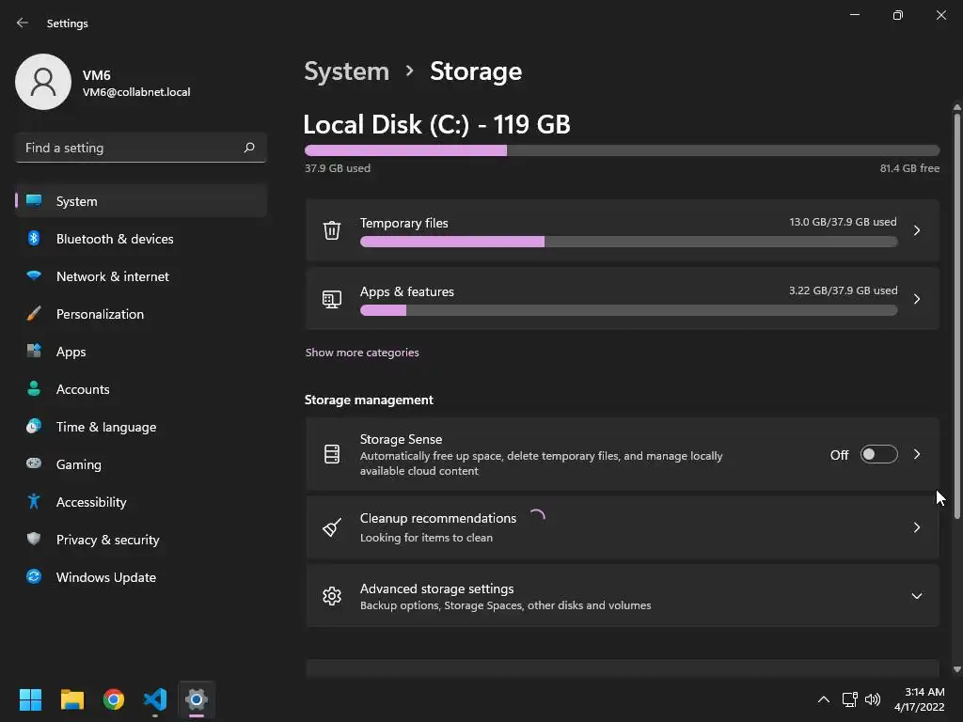Click the Temporary files trash icon

[x=332, y=230]
